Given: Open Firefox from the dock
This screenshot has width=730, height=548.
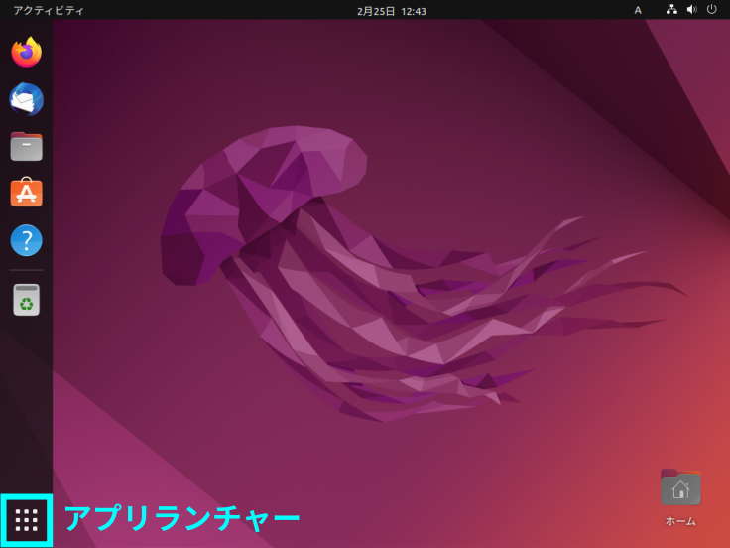Looking at the screenshot, I should pyautogui.click(x=27, y=52).
